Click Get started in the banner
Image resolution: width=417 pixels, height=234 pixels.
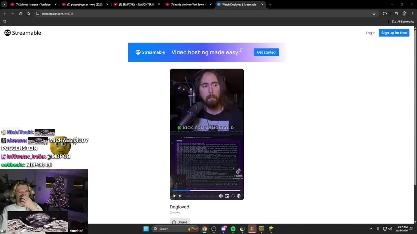coord(266,52)
